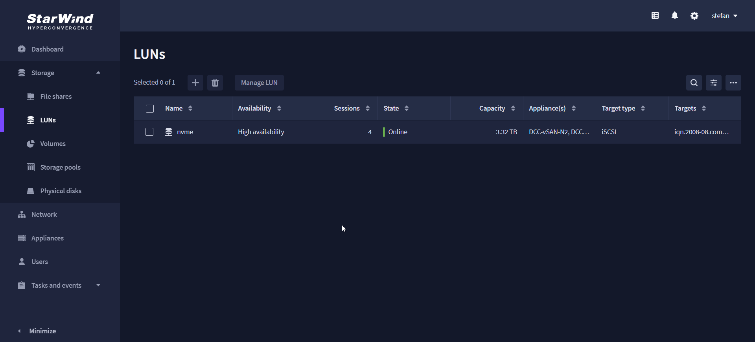Screen dimensions: 755x342
Task: Go to Network section
Action: click(x=44, y=214)
